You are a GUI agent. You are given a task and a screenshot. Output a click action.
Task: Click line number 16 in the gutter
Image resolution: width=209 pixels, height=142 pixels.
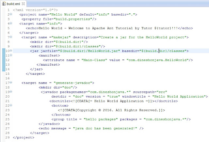[x=8, y=78]
